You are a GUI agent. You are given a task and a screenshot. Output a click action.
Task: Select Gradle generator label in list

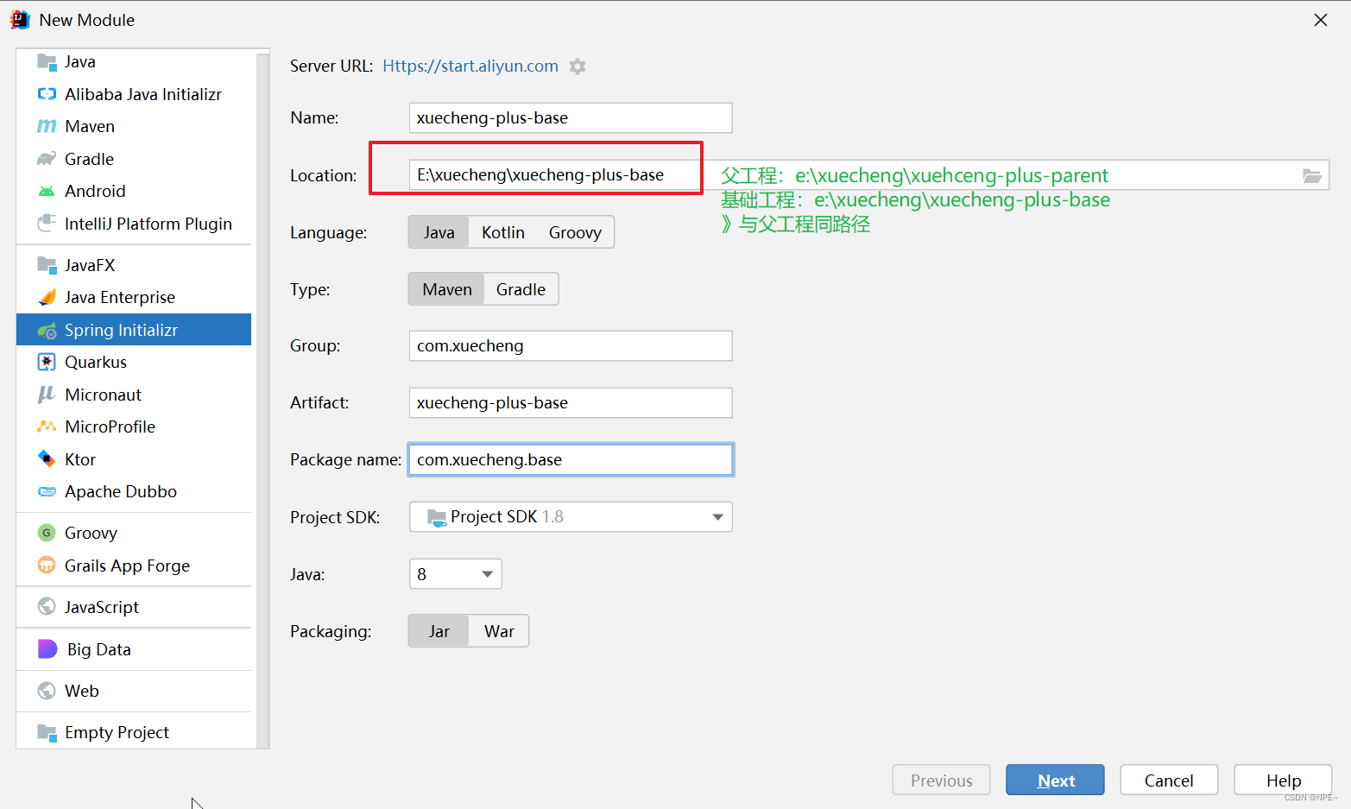pos(89,159)
